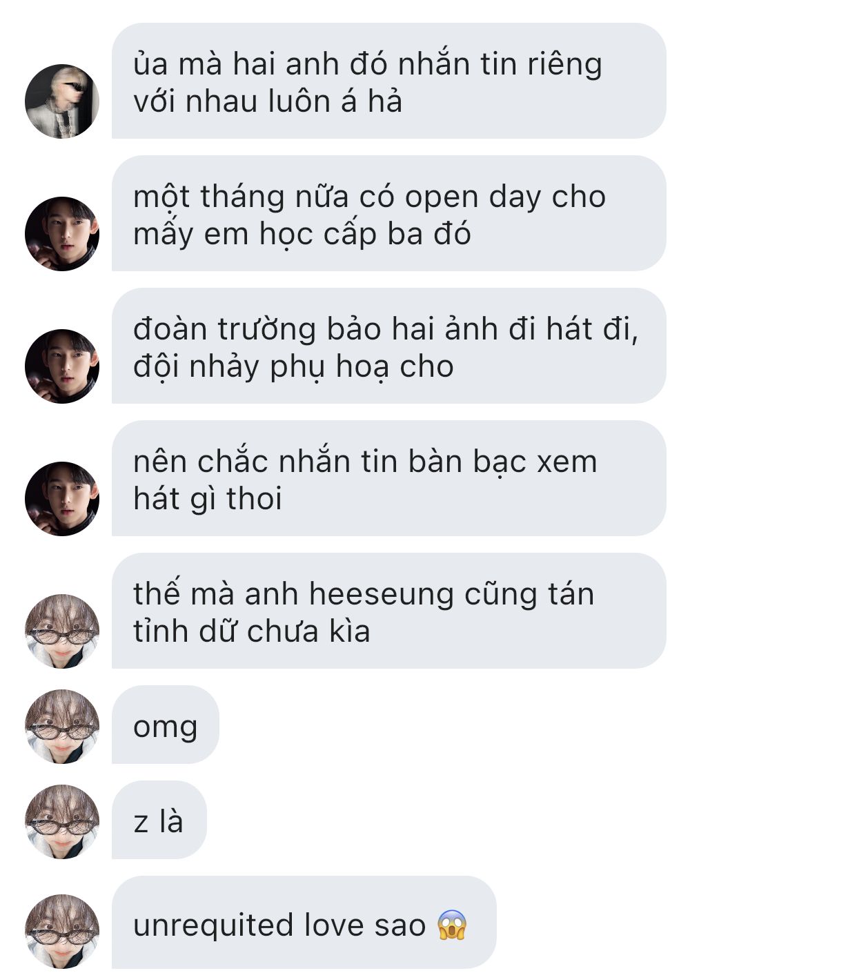Click the word 'heeseung' in the message
The image size is (857, 973).
[x=382, y=594]
